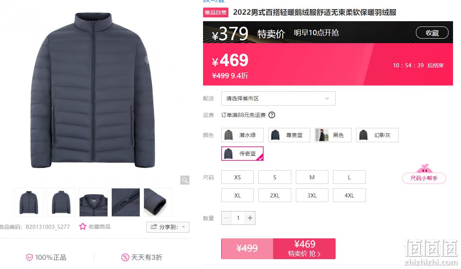Click the 收藏 button in the banner
This screenshot has height=269, width=461.
(432, 33)
